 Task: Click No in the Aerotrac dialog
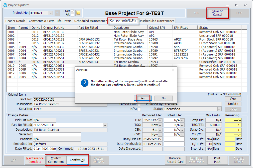[164, 98]
